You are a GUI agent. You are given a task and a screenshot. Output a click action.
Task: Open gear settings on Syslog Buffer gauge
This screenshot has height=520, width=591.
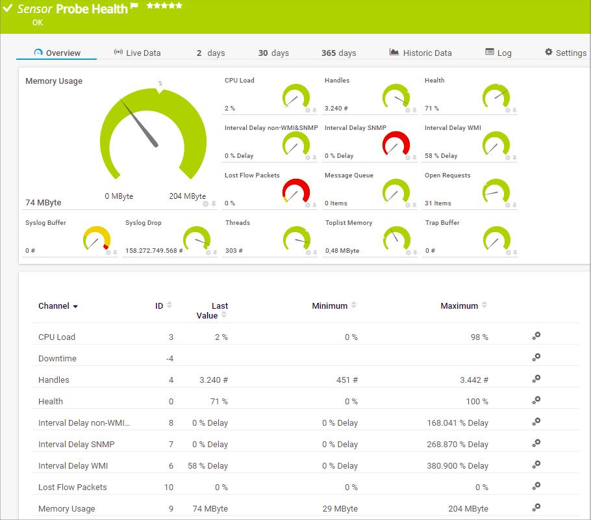(108, 253)
